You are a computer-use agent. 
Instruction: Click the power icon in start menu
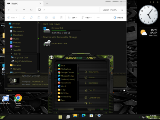(x=90, y=110)
